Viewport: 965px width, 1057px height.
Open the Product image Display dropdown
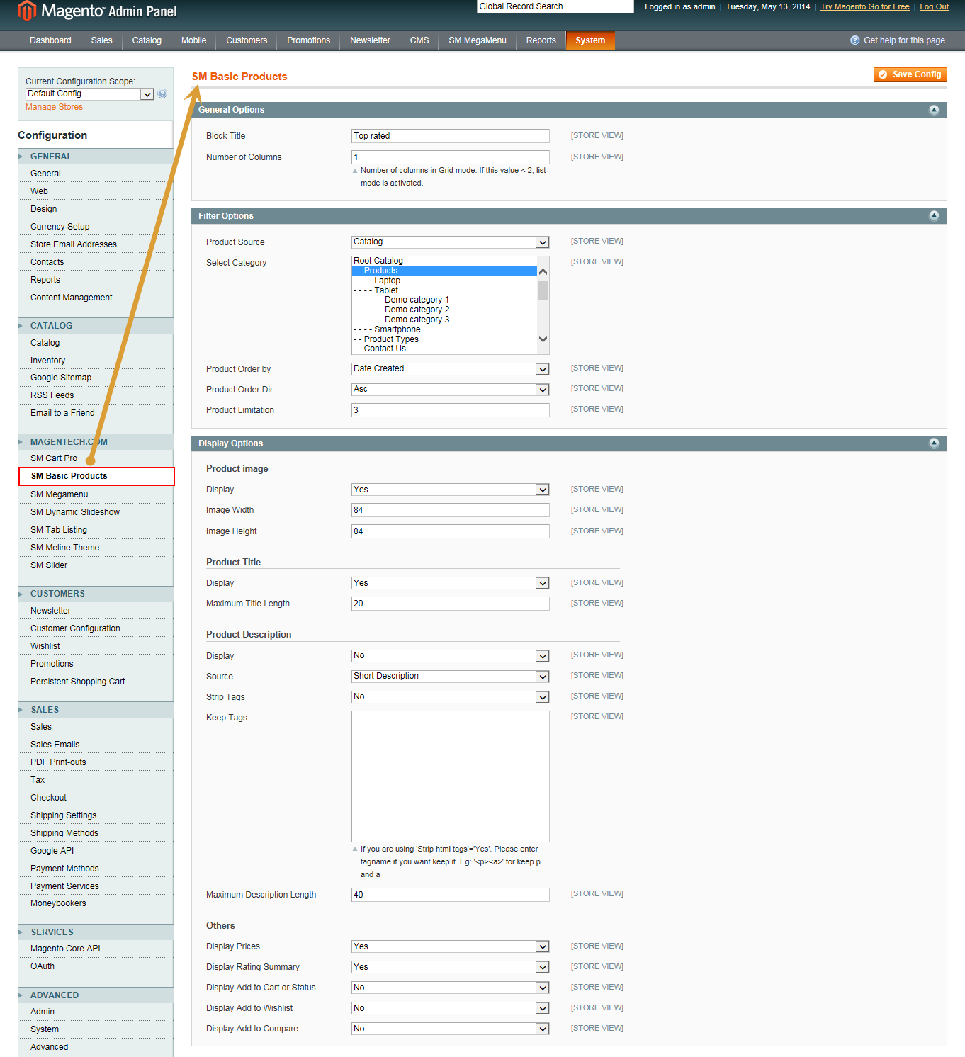[x=450, y=490]
